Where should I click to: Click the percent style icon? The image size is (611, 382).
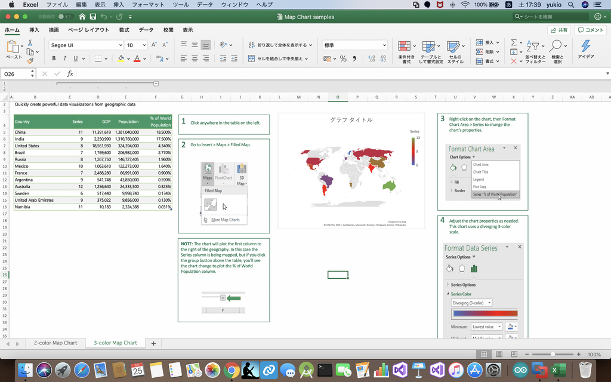click(343, 58)
